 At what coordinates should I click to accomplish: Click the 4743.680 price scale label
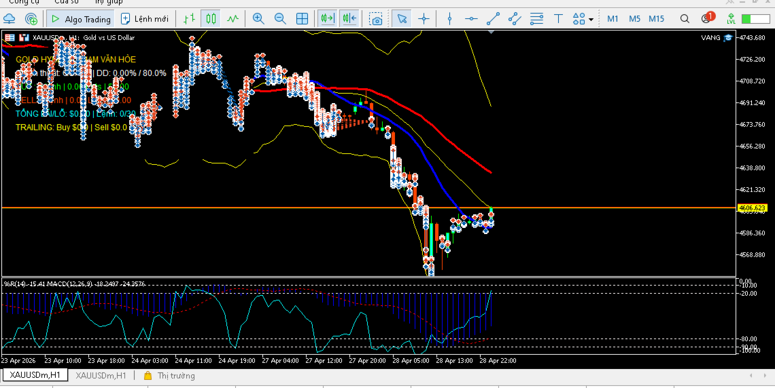[x=751, y=38]
